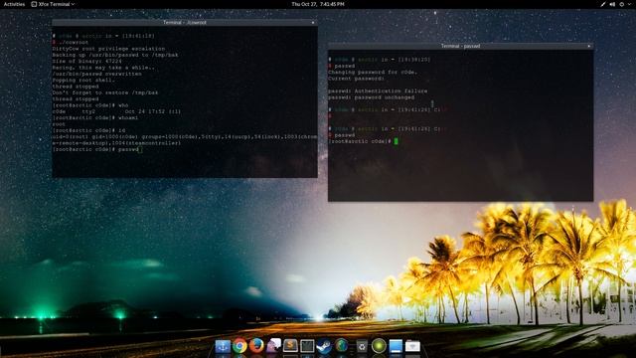The width and height of the screenshot is (636, 358).
Task: Click 'passwd: password unchanged' line
Action: pyautogui.click(x=371, y=97)
